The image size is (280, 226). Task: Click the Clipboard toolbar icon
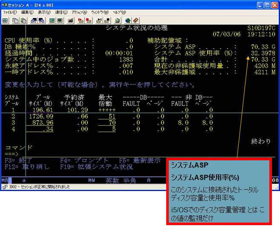(117, 20)
